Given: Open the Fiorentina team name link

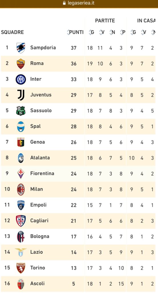Looking at the screenshot, I should tap(42, 173).
